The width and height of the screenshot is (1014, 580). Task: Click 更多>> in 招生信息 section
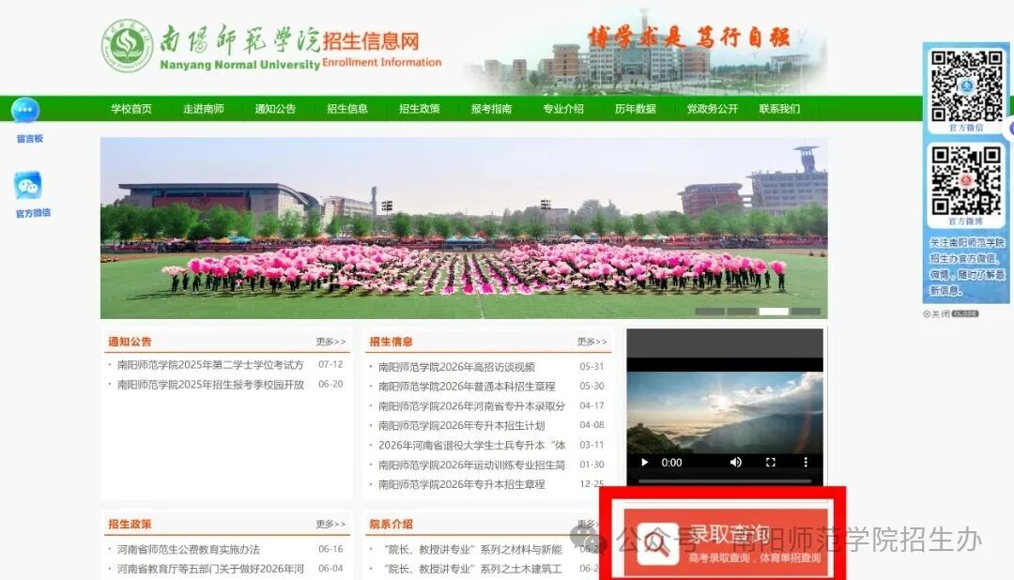pos(591,342)
